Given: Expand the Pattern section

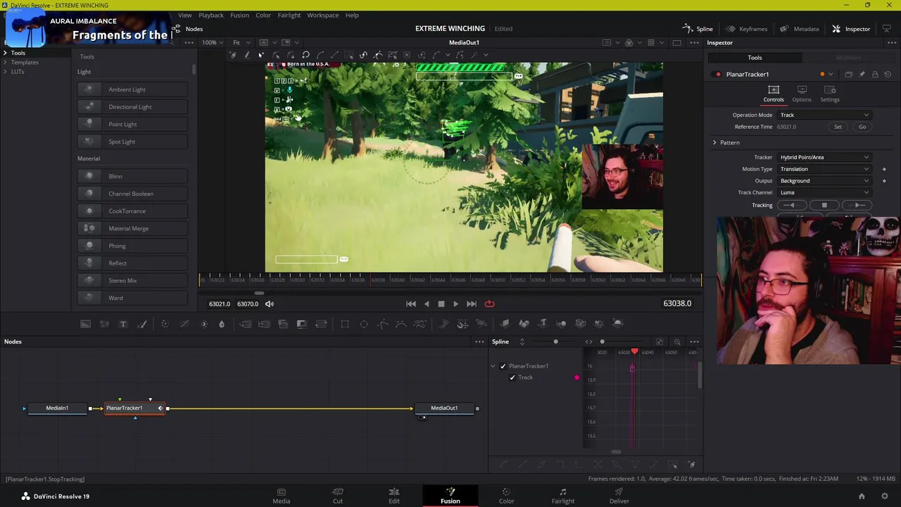Looking at the screenshot, I should [714, 142].
